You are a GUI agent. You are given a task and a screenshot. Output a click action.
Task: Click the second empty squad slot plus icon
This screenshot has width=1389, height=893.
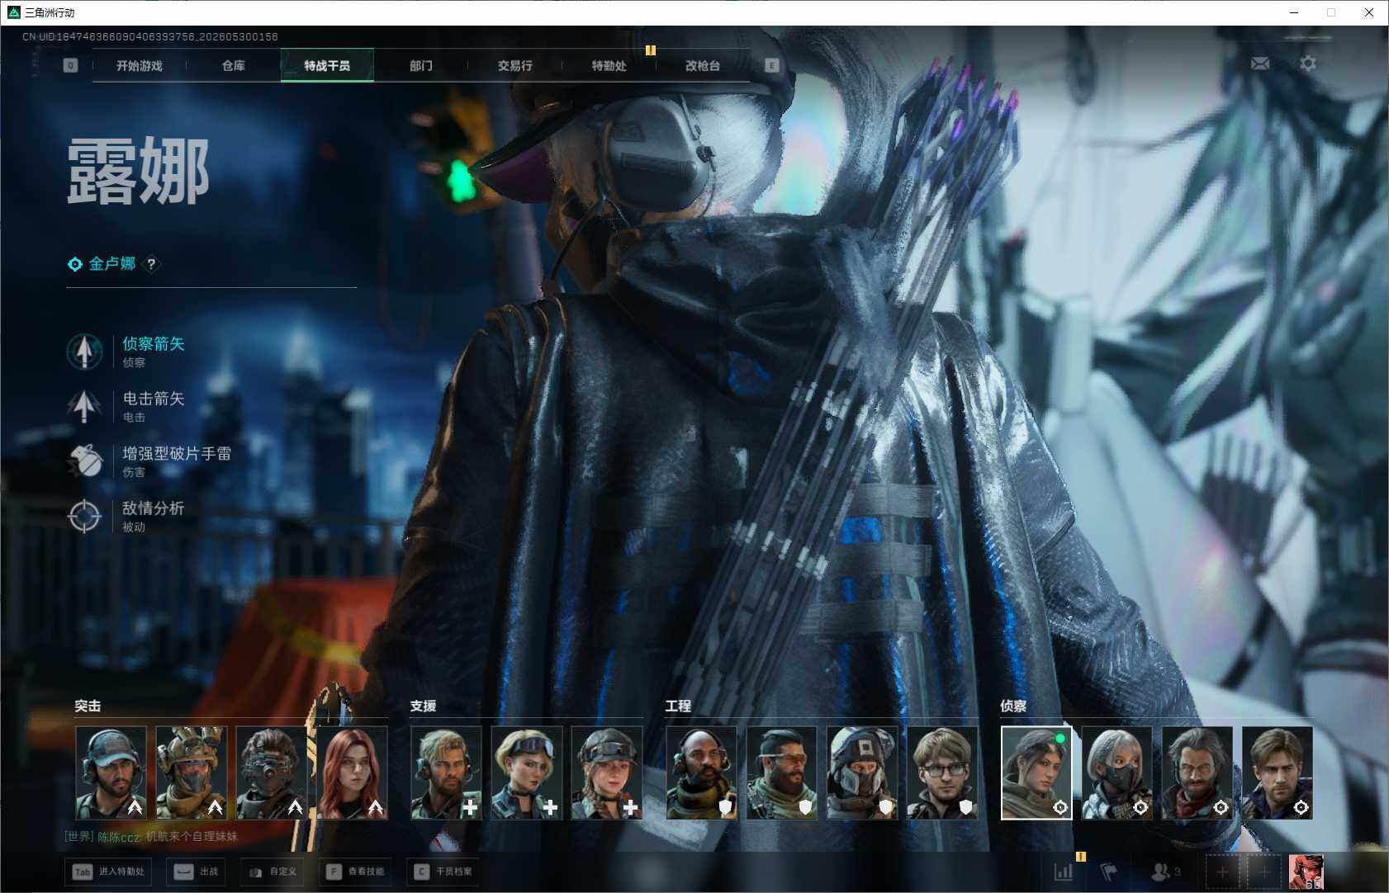1264,872
